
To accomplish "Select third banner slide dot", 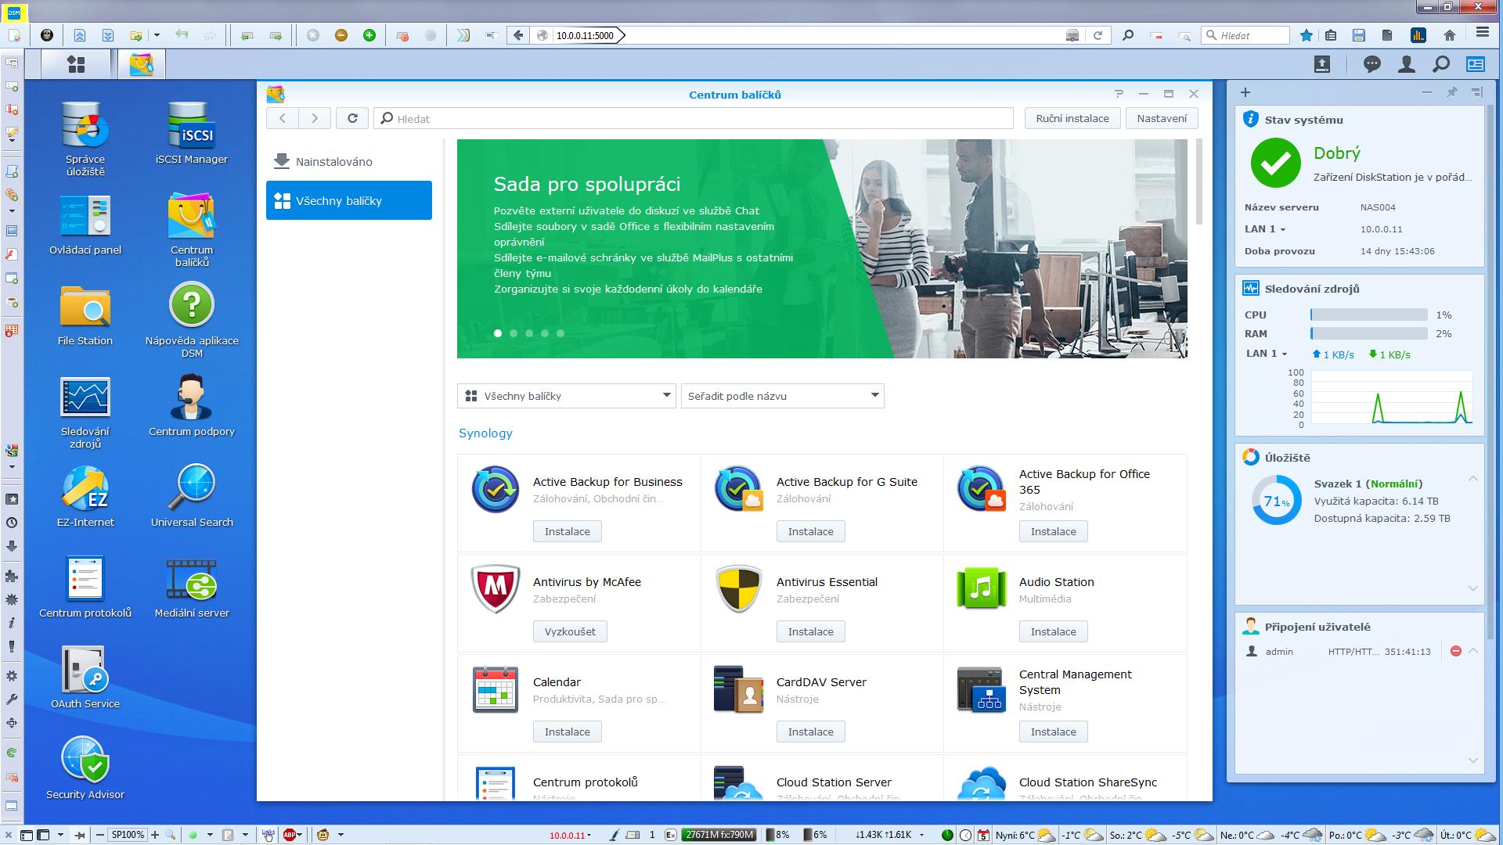I will [529, 333].
